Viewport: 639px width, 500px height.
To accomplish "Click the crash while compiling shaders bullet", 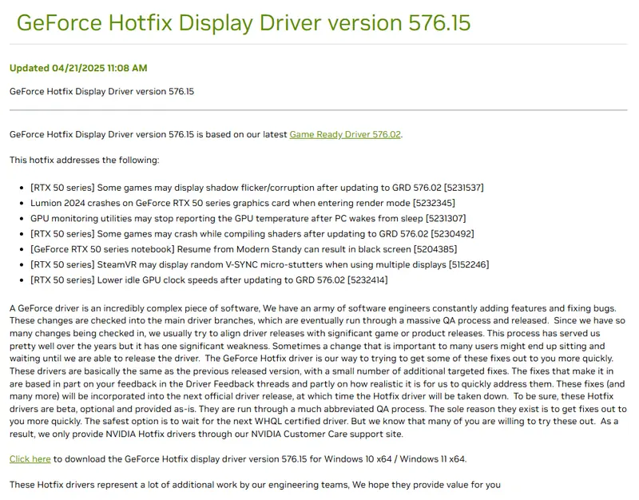I will pyautogui.click(x=252, y=234).
